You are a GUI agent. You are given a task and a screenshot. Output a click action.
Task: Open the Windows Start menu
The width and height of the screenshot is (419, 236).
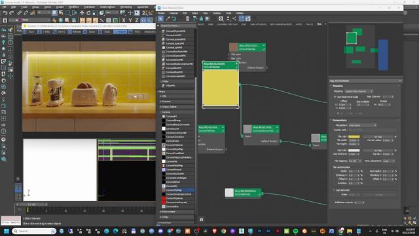click(x=7, y=231)
